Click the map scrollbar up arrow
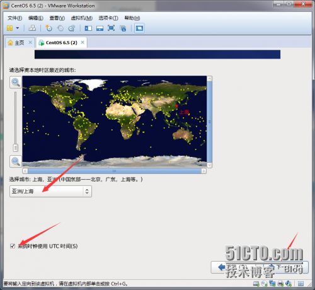Screen dimensions: 315x290 point(209,79)
